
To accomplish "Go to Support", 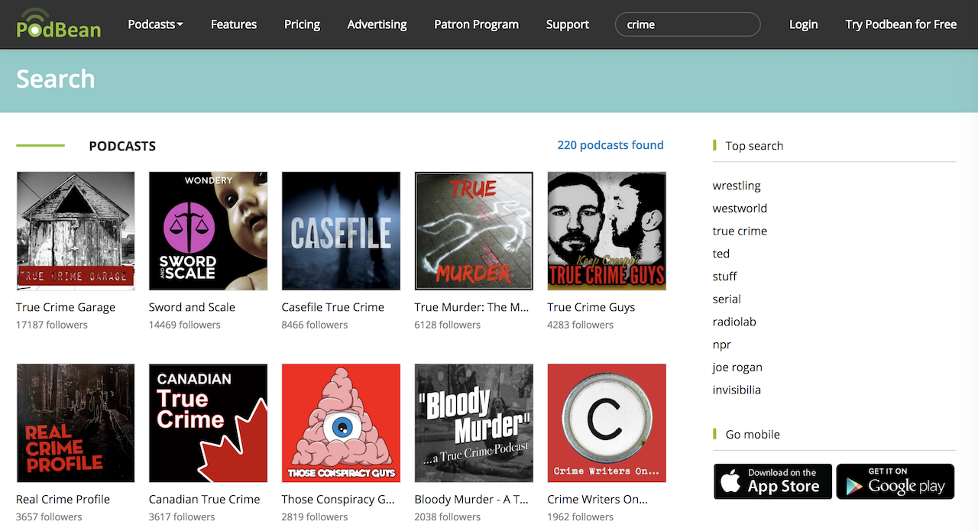I will 567,24.
